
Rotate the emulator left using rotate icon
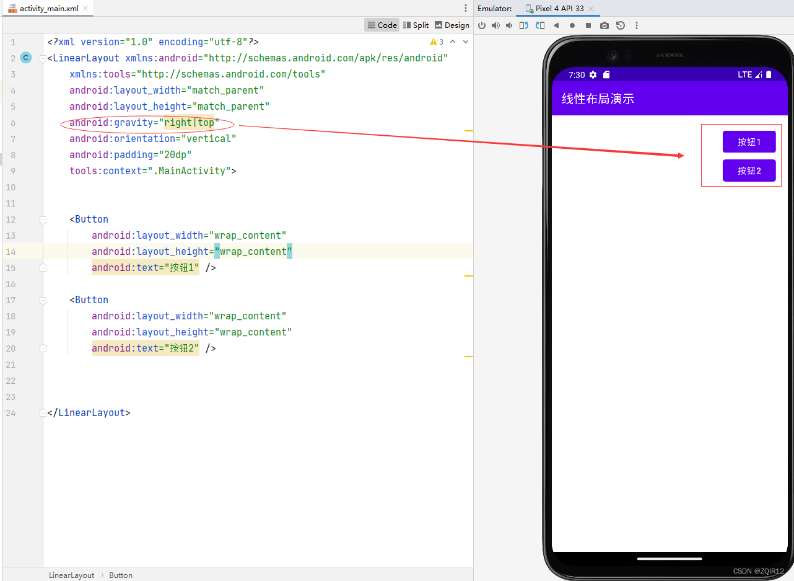525,25
